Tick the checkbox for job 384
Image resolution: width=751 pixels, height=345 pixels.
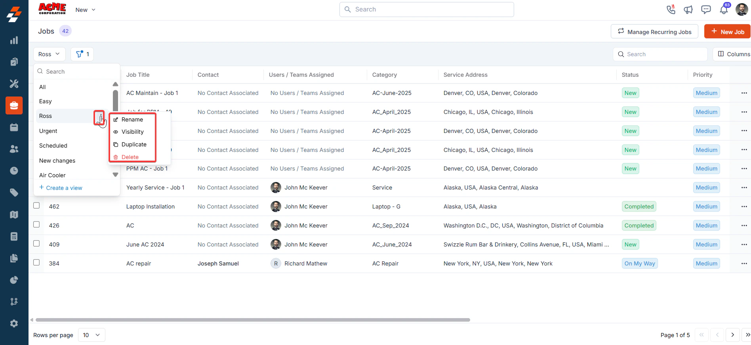coord(36,262)
